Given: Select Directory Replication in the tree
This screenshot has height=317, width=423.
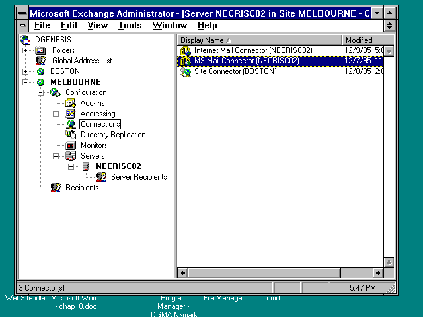Looking at the screenshot, I should (113, 135).
